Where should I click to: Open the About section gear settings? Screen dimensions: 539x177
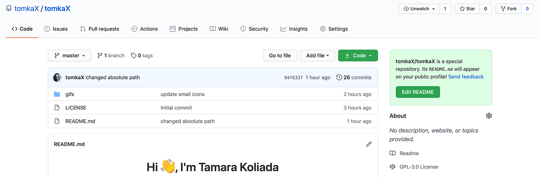click(489, 116)
